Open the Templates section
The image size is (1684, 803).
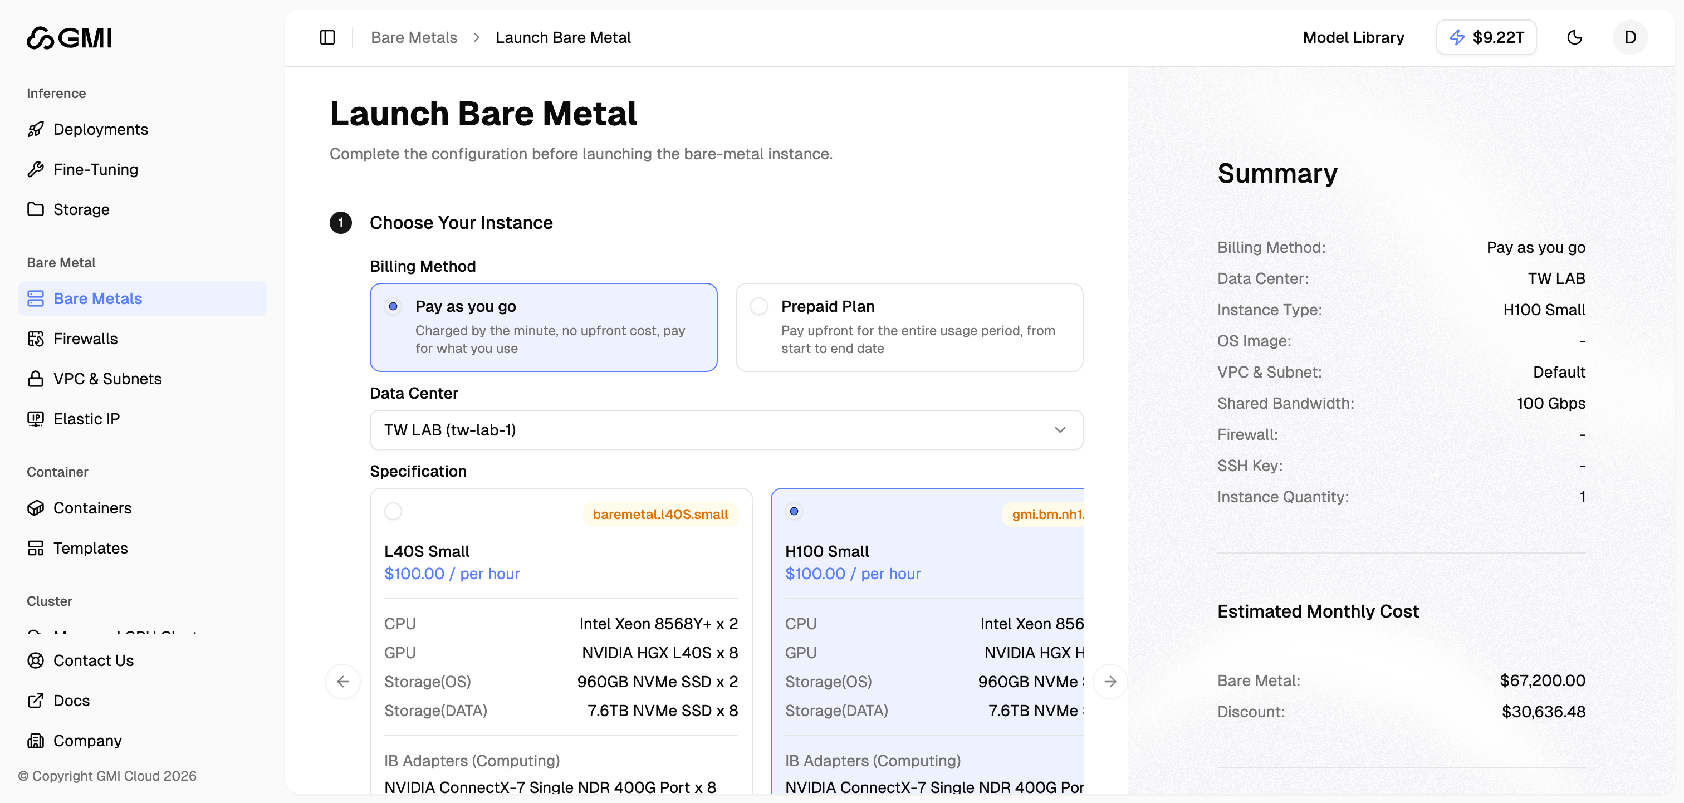click(90, 548)
